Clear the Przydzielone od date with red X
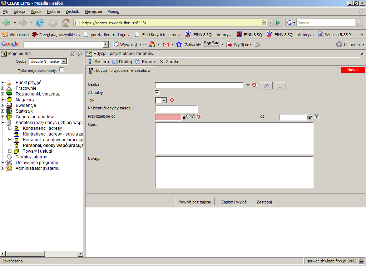 198,117
